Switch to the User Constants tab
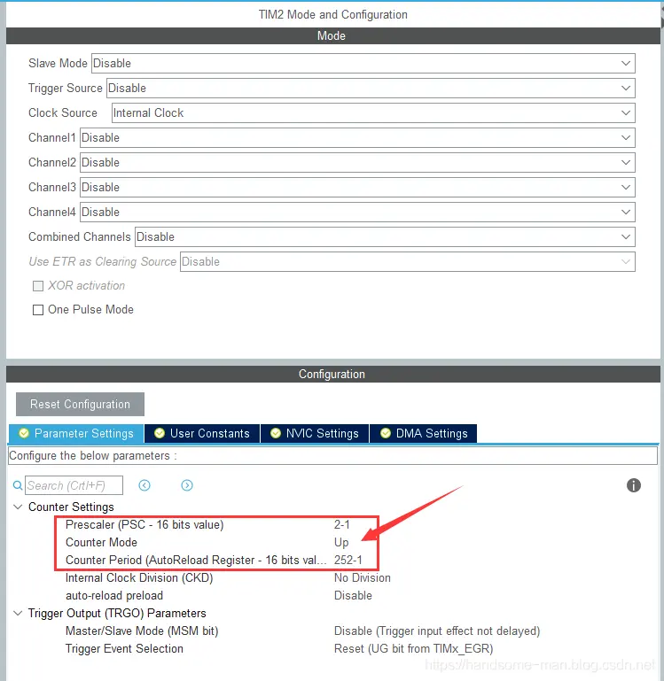 point(202,433)
